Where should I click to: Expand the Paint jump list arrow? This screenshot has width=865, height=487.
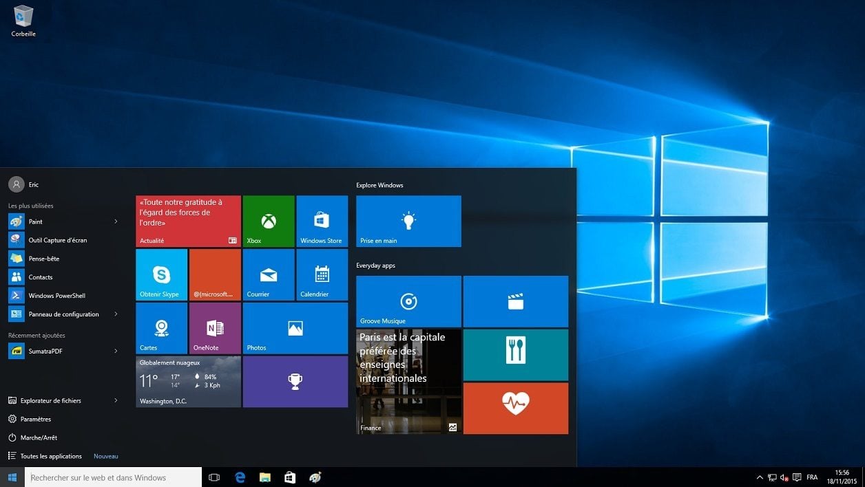pos(116,221)
